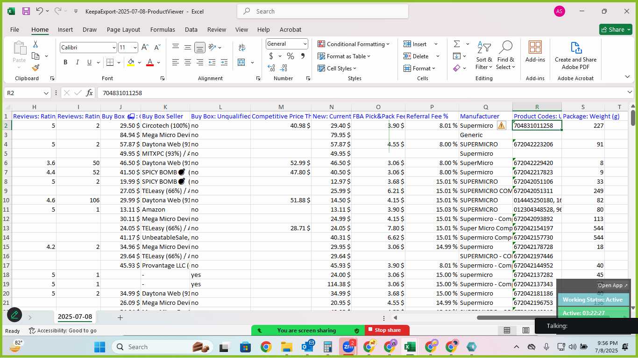
Task: Switch to Normal view in status bar
Action: click(x=507, y=330)
